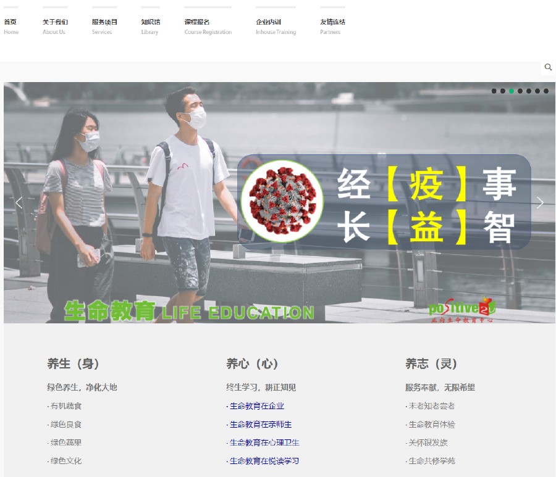Go to 企业内训 Inhouse Training
Screen dimensions: 556x477
[276, 26]
